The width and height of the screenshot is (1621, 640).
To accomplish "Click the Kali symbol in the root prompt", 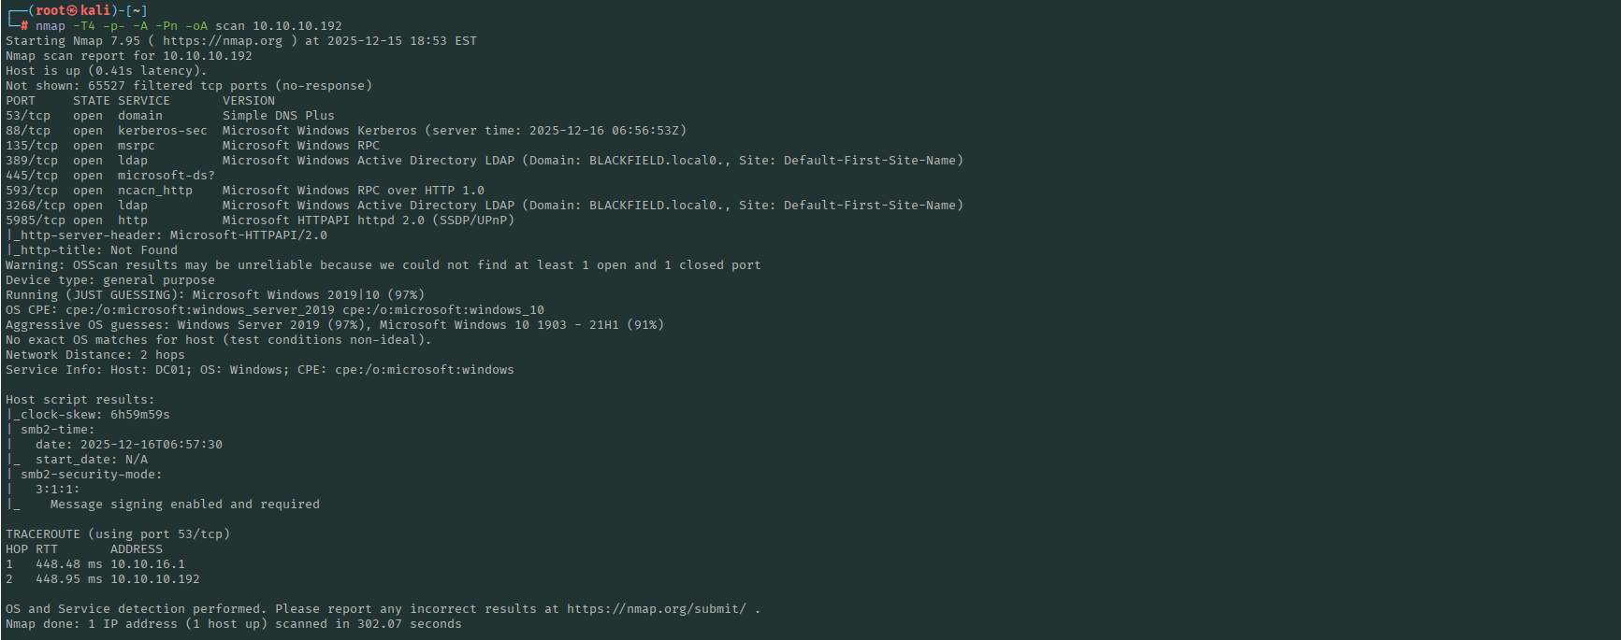I will [x=73, y=10].
